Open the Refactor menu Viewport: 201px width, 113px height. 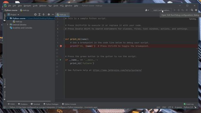pos(43,6)
